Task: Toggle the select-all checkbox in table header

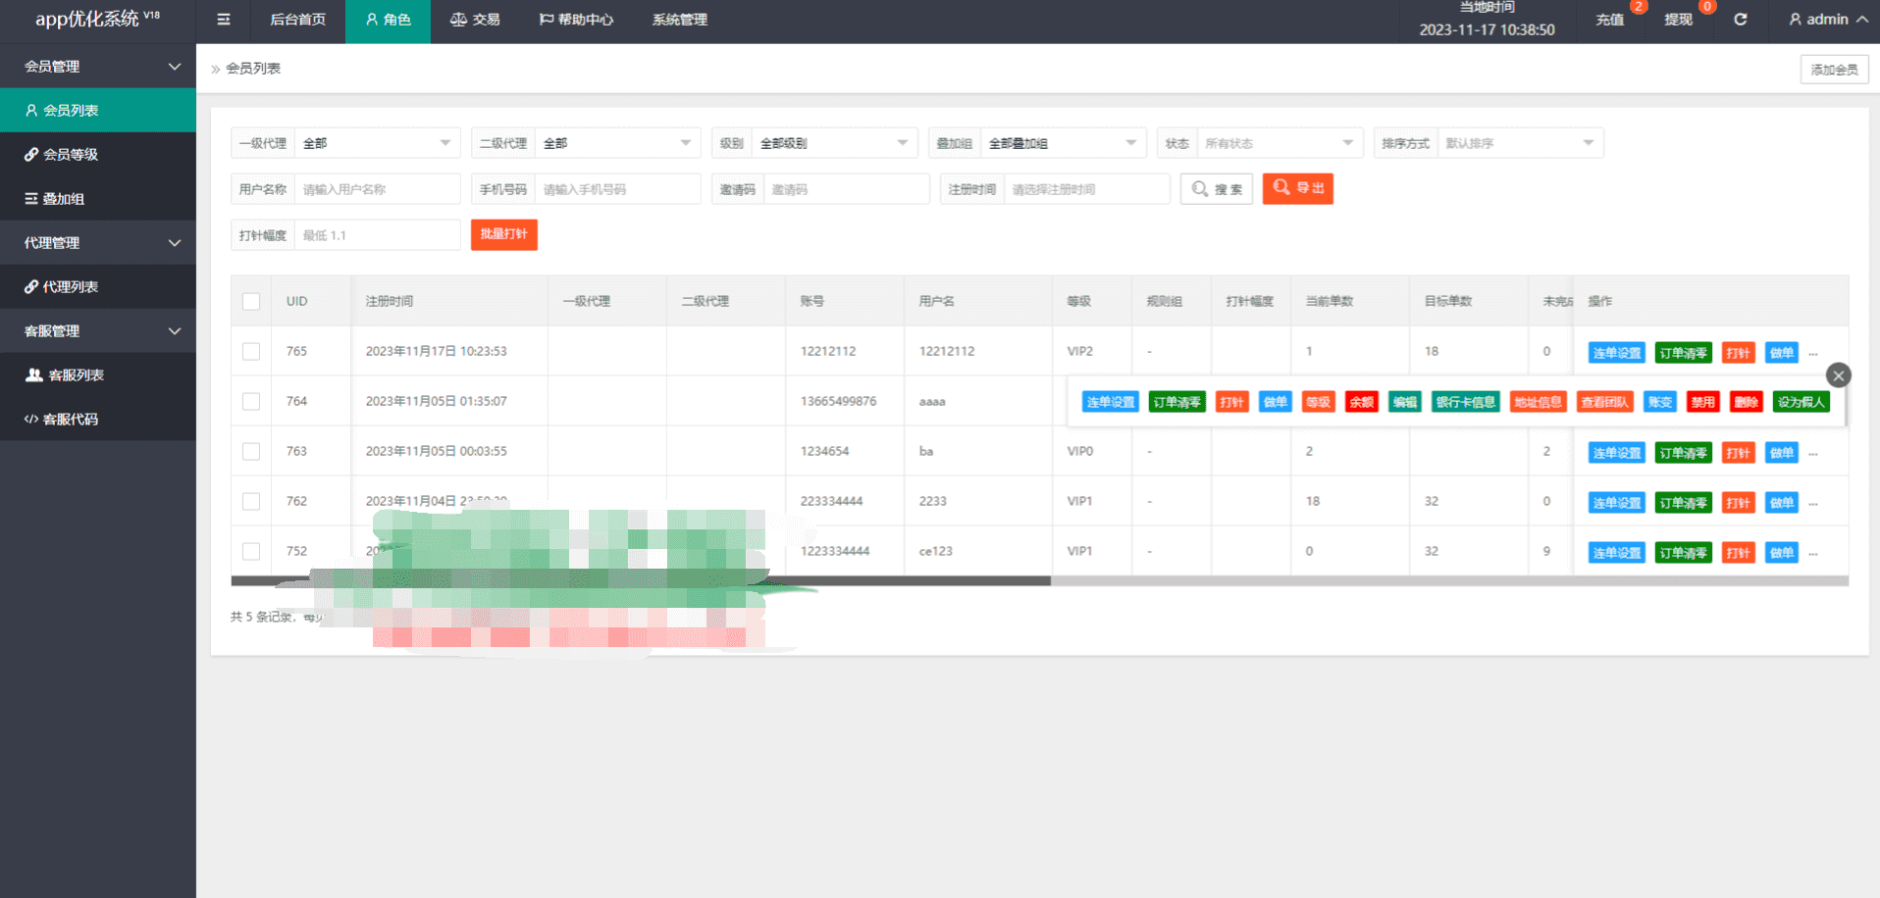Action: click(251, 302)
